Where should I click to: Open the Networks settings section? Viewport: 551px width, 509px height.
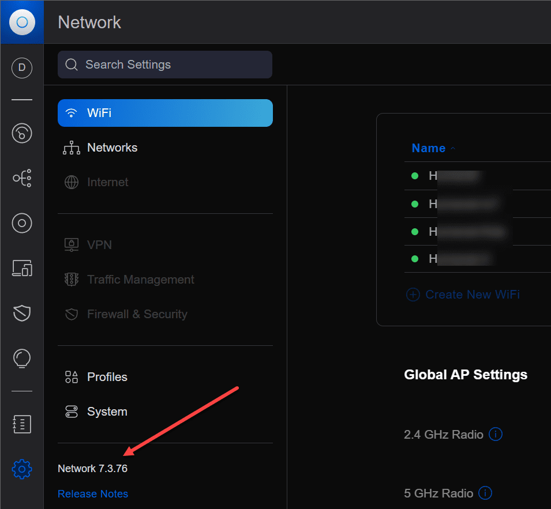112,148
